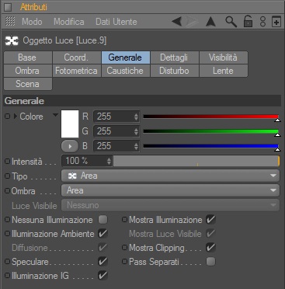Click the grid icon left of Modo
Screen dimensions: 285x289
click(10, 22)
